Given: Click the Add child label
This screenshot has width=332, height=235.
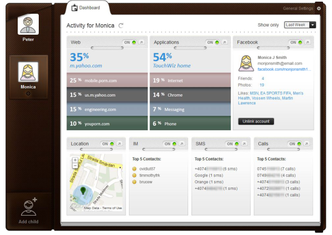Looking at the screenshot, I should click(x=28, y=222).
